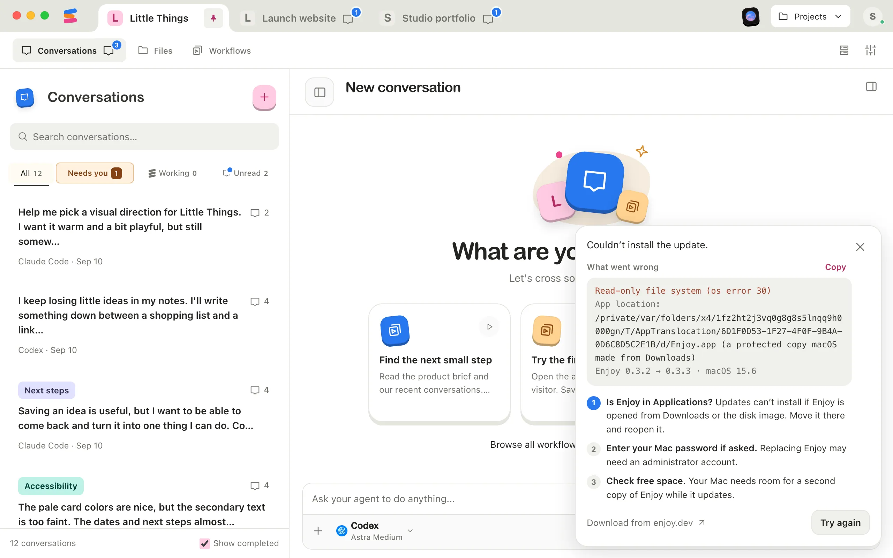Click the stacked layout view icon
This screenshot has width=893, height=558.
844,50
